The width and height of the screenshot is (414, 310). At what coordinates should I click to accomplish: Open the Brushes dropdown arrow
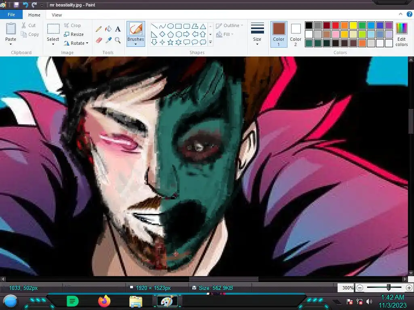[x=135, y=44]
